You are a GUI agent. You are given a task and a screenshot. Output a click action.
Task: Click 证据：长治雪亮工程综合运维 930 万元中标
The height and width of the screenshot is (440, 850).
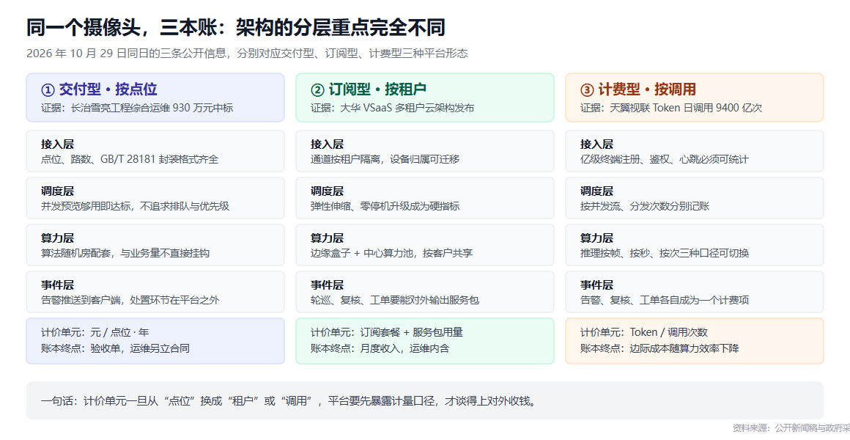click(x=137, y=108)
